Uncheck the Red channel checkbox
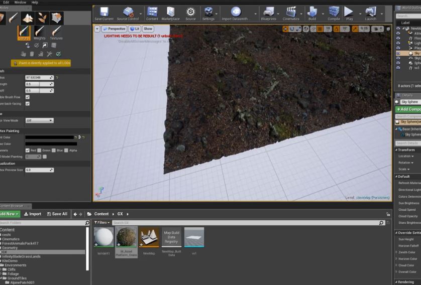 (x=28, y=150)
